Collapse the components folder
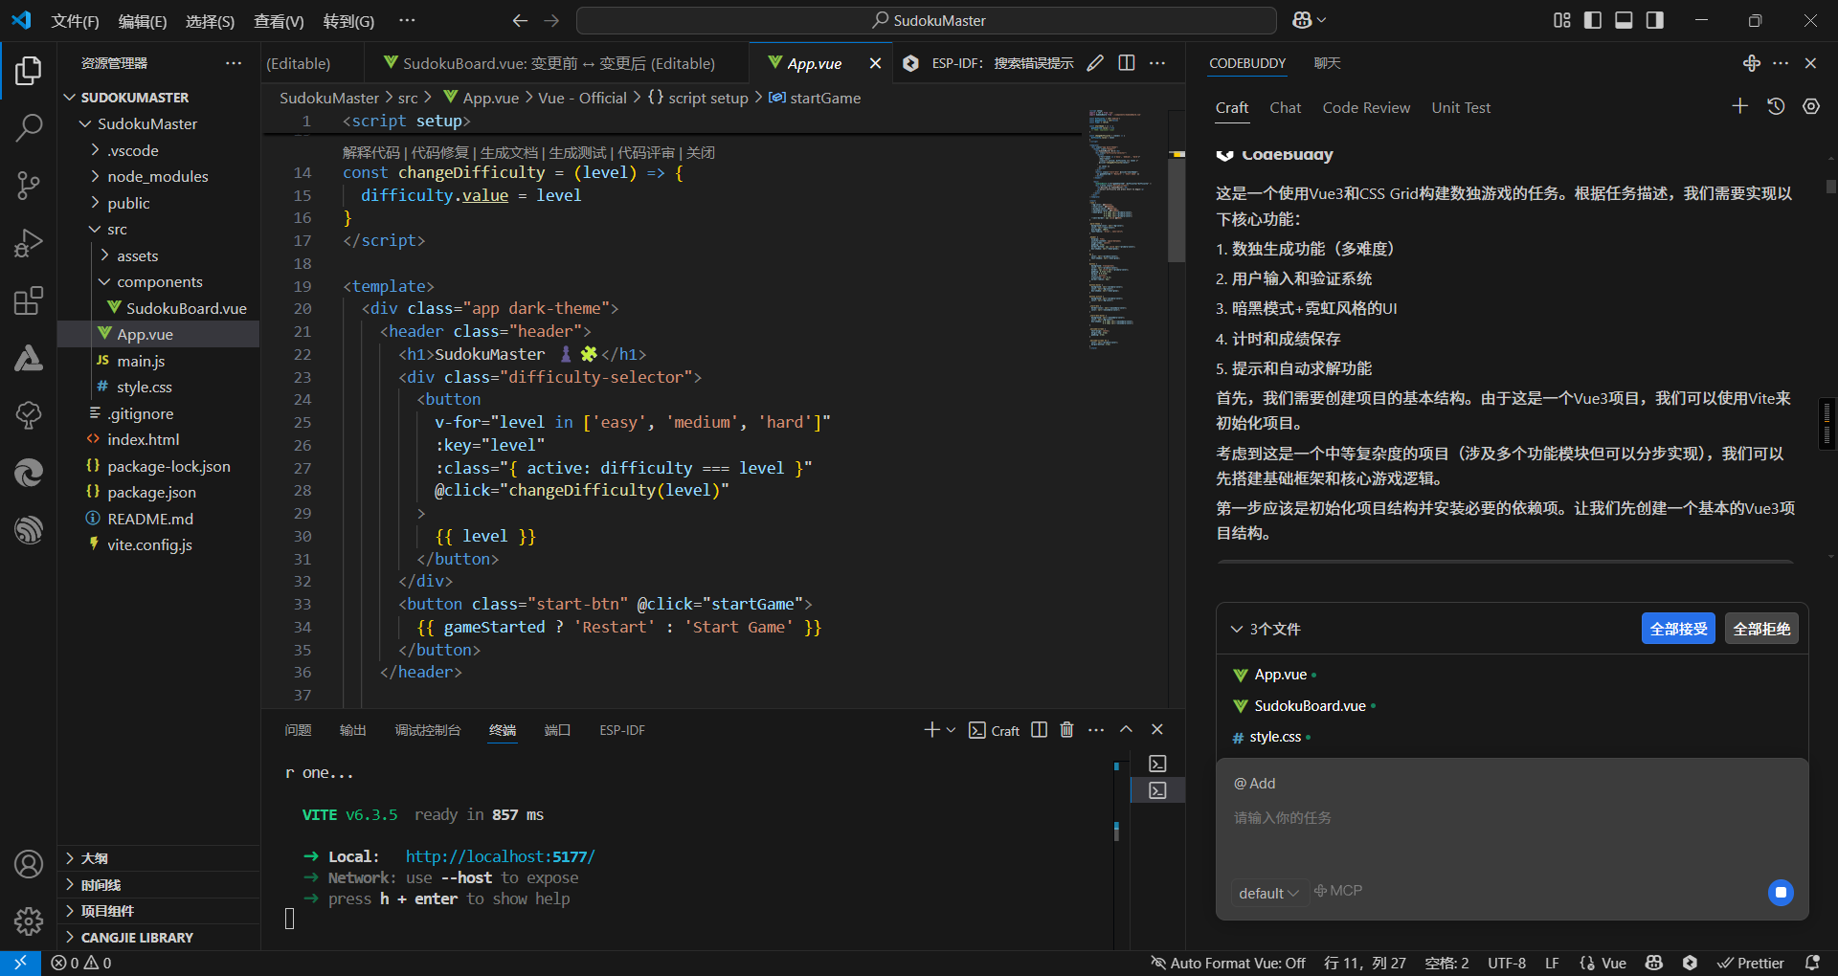This screenshot has height=976, width=1838. 104,281
